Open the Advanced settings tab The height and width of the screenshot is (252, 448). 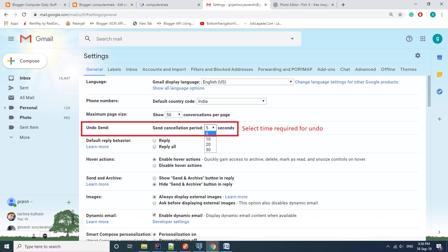tap(365, 69)
